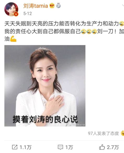Screen dimensions: 124x153
Task: Expand the post options chevron
Action: (x=123, y=6)
